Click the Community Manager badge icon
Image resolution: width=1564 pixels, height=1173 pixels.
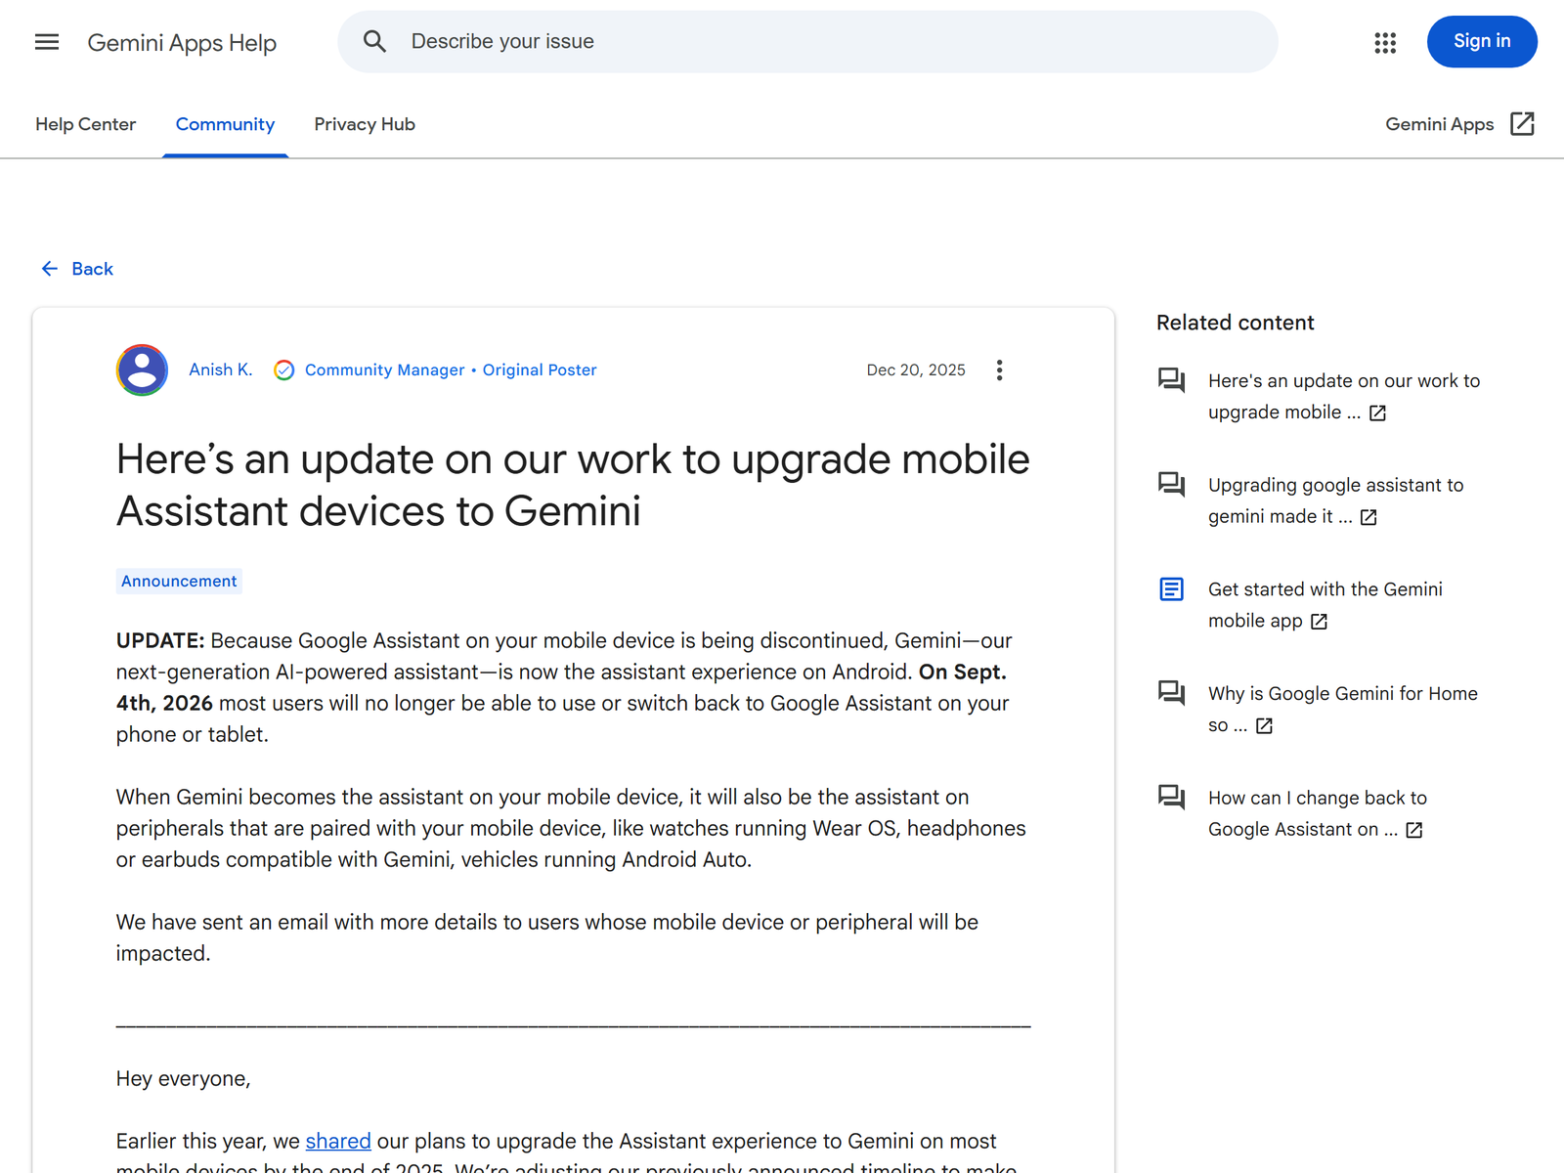point(284,370)
